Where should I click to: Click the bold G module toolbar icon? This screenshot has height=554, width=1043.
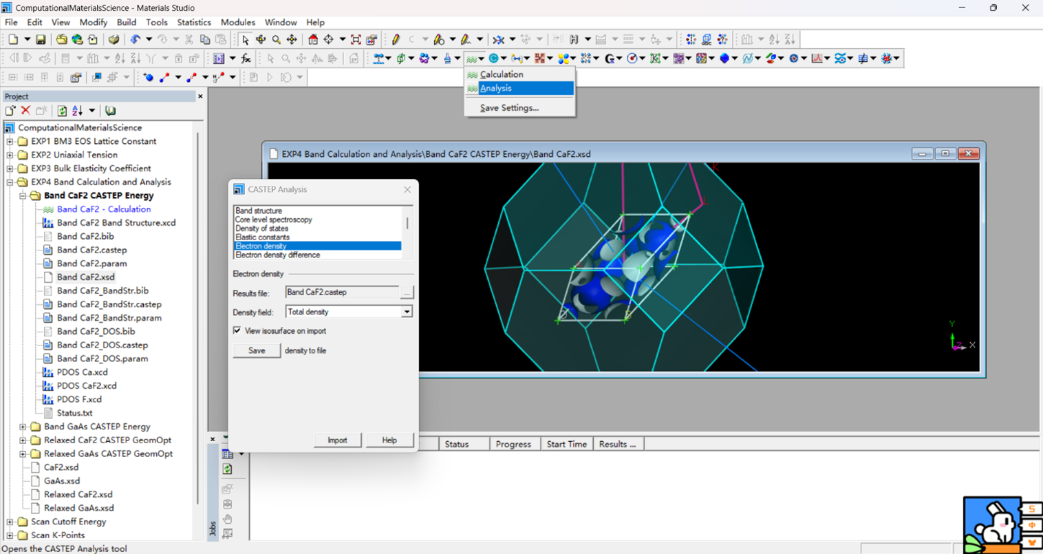coord(610,58)
